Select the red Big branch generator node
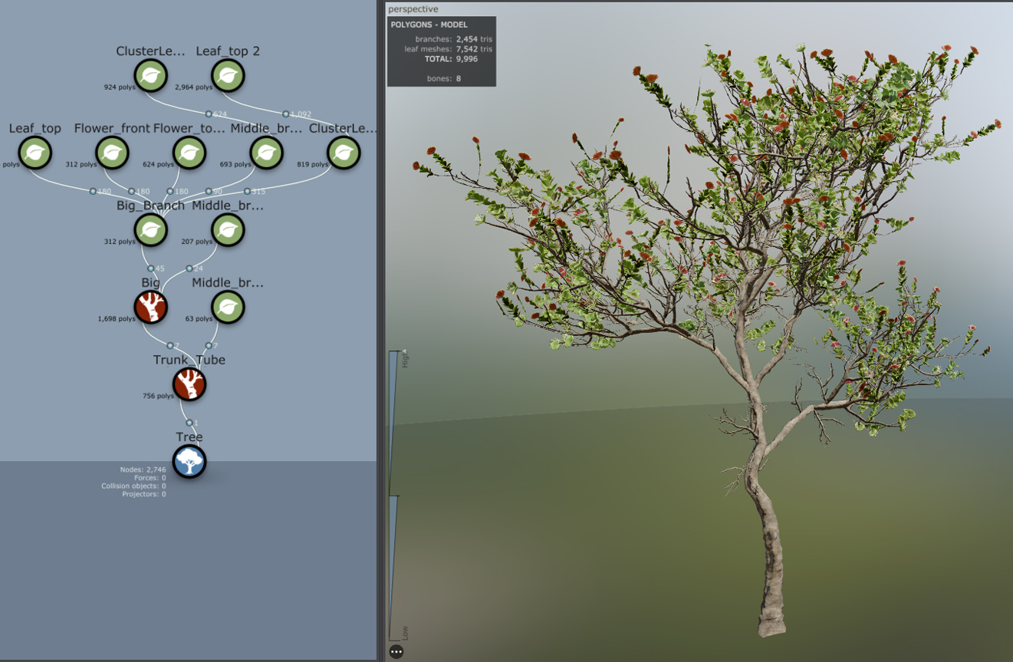 [151, 308]
